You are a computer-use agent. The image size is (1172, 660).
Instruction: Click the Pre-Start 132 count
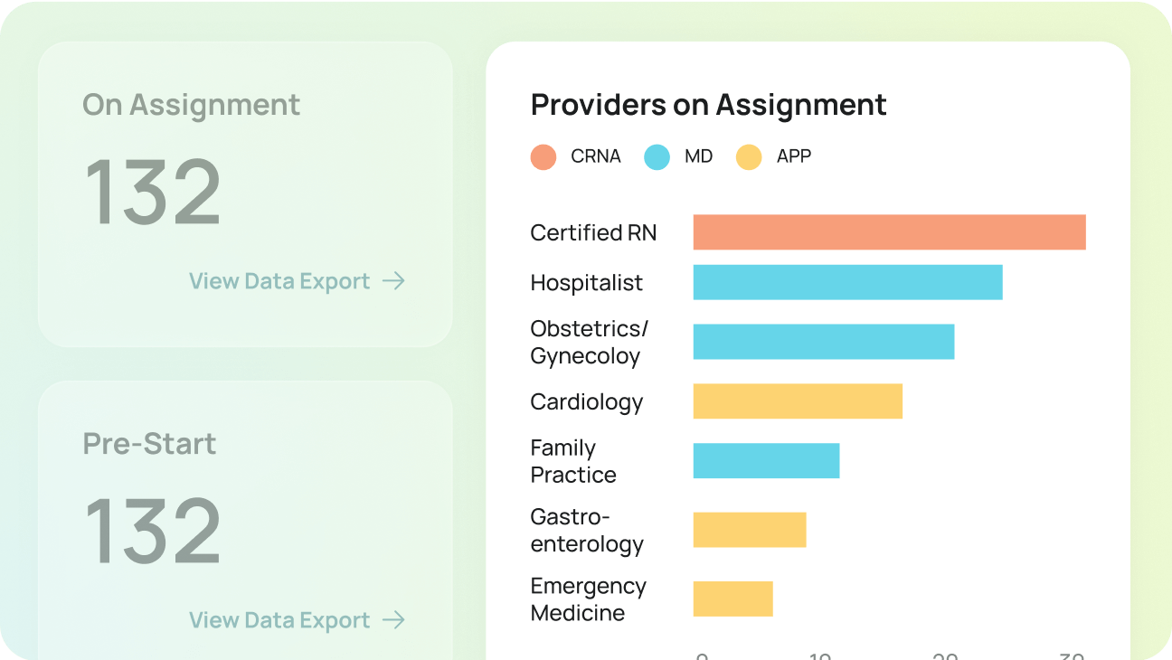pyautogui.click(x=153, y=531)
